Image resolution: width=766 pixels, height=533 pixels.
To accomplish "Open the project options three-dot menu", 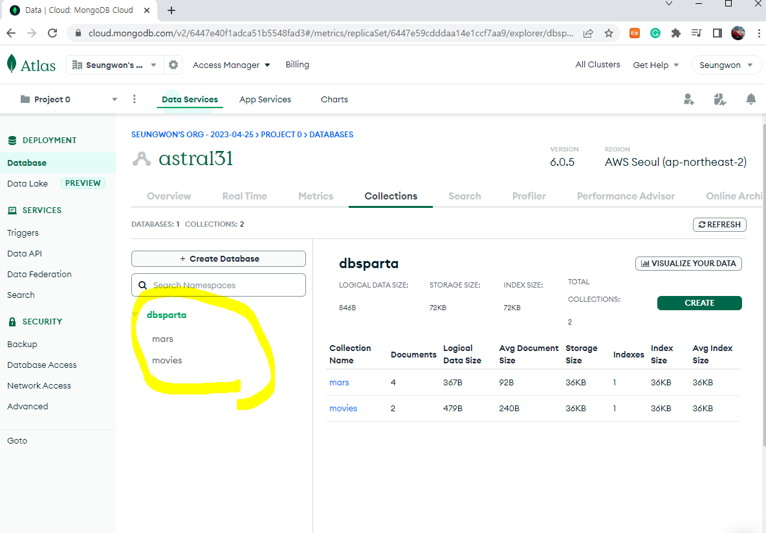I will click(135, 99).
